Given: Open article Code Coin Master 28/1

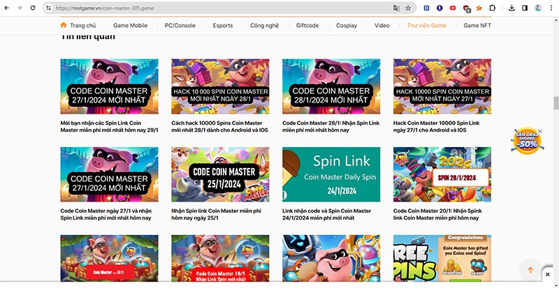Looking at the screenshot, I should pos(331,126).
